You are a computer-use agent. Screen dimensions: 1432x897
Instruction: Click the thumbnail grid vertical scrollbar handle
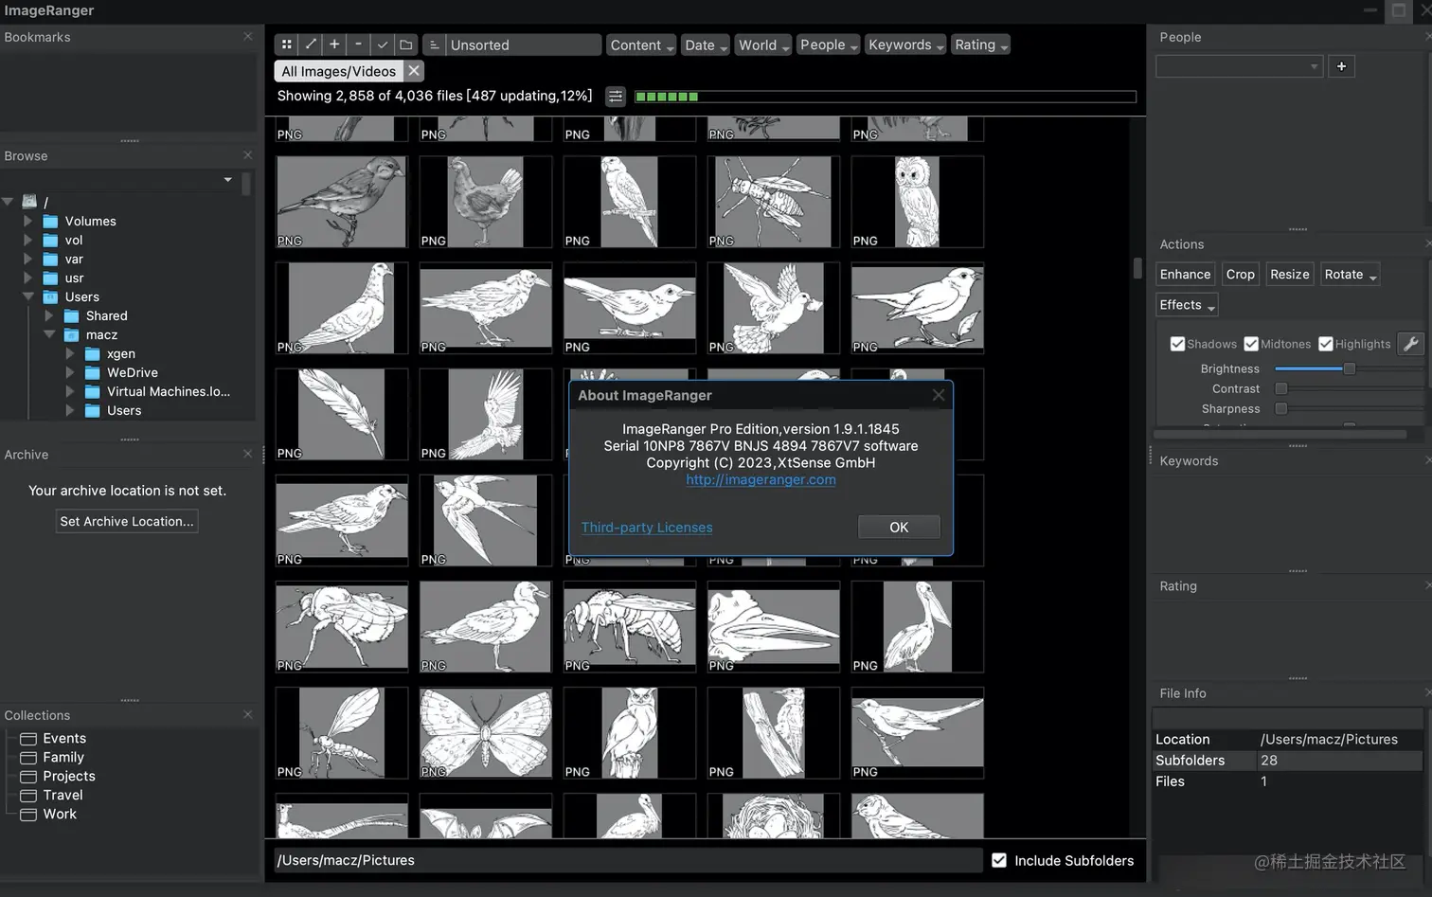pos(1137,268)
